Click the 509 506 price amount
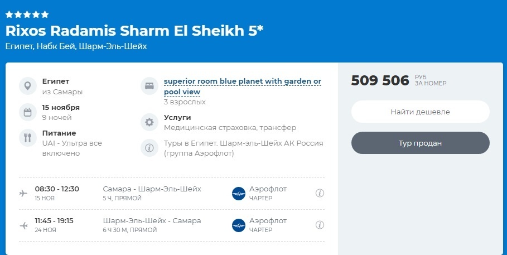 (380, 80)
